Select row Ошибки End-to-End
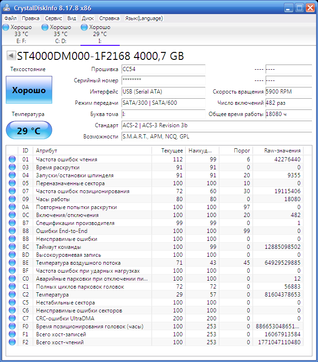This screenshot has height=362, width=318. click(155, 231)
